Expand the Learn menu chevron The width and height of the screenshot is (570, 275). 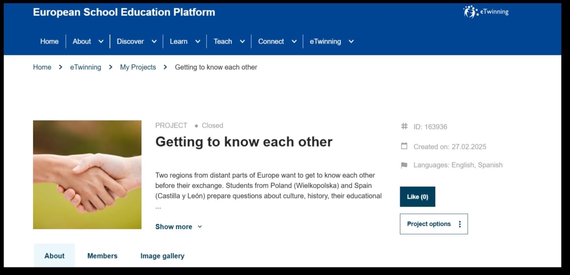point(198,41)
